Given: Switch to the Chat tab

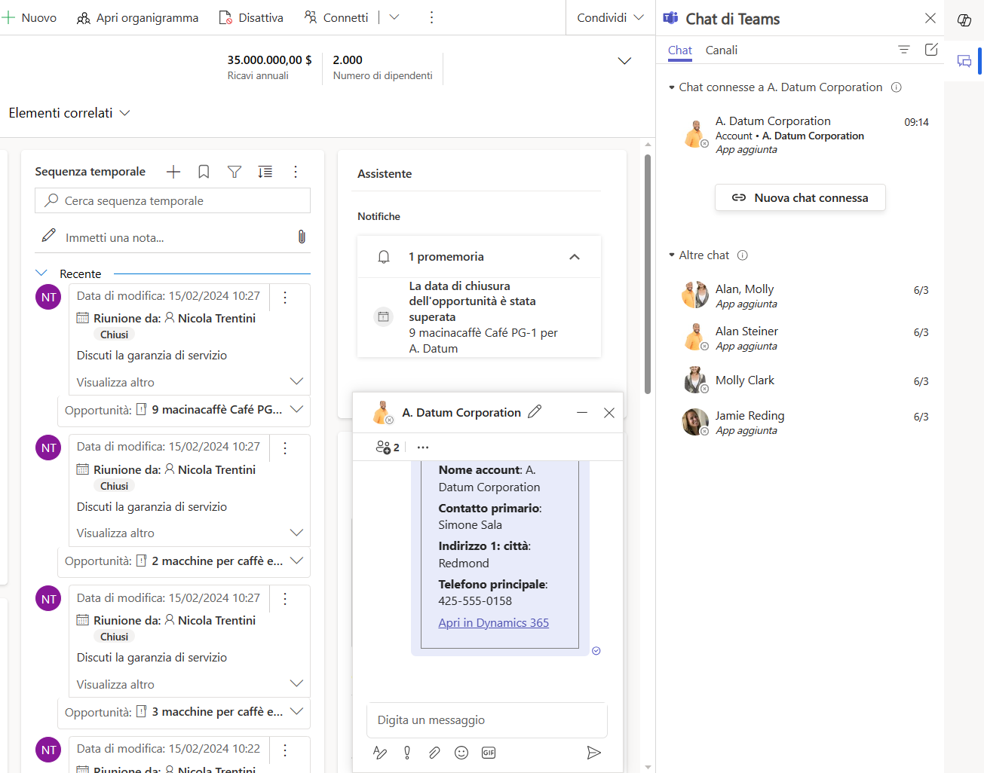Looking at the screenshot, I should [x=680, y=50].
